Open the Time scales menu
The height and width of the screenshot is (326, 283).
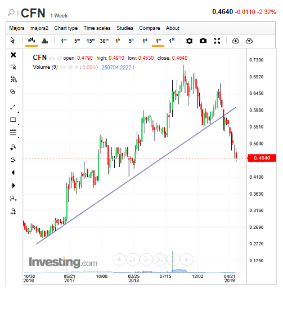tap(97, 28)
